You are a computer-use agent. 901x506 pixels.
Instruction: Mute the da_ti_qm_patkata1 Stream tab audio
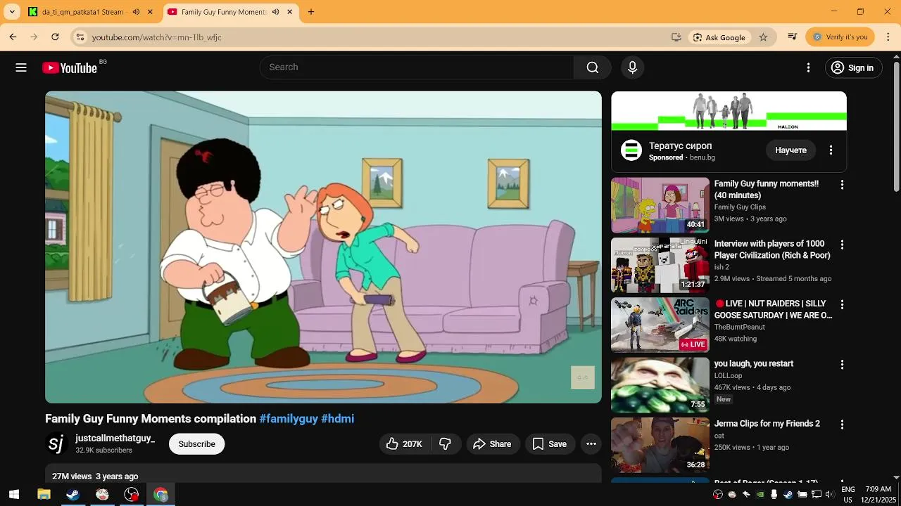[x=136, y=12]
